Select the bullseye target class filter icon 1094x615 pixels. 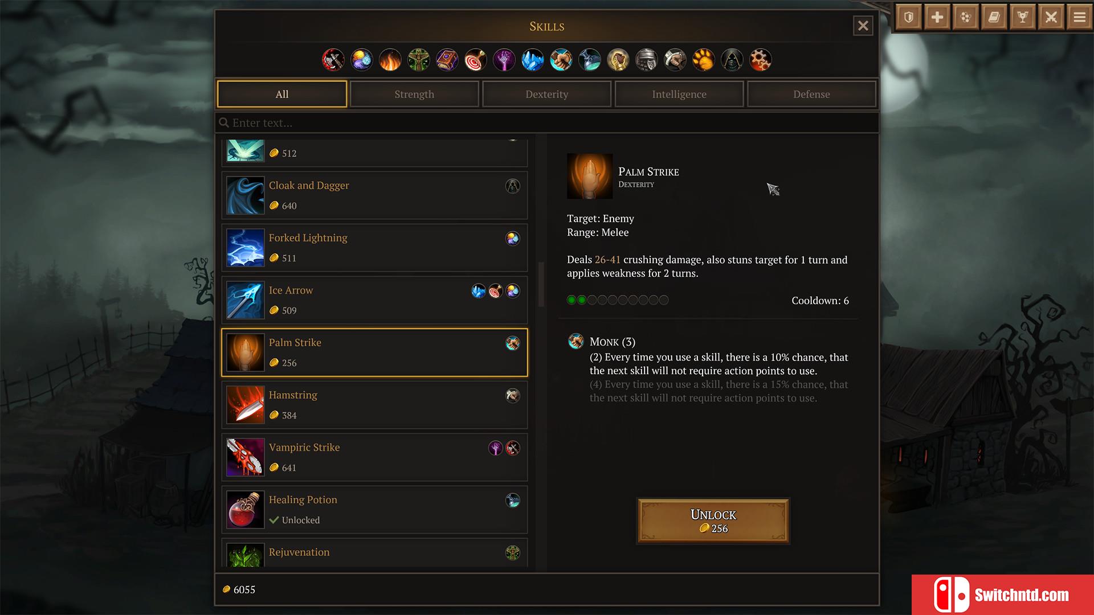(476, 60)
